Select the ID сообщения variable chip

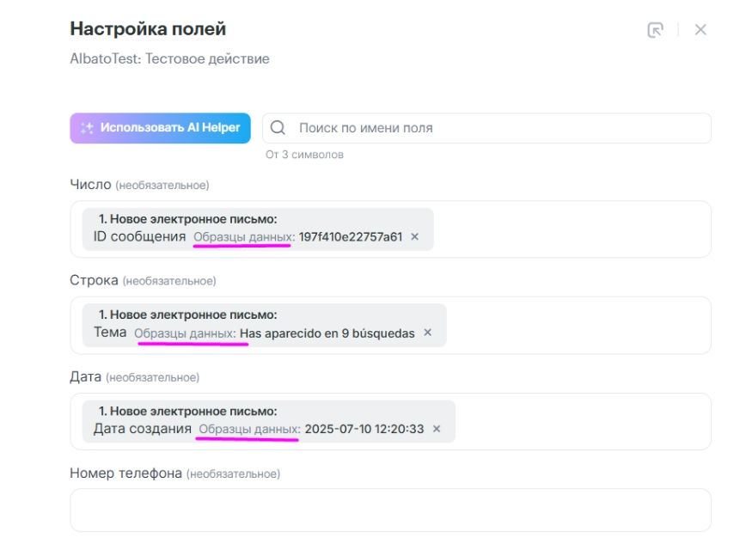139,237
